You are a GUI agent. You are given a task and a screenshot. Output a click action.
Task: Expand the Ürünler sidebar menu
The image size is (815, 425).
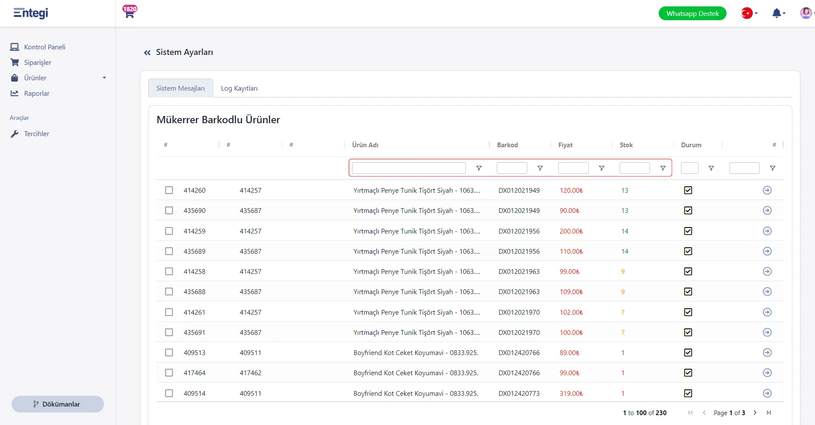(x=58, y=78)
